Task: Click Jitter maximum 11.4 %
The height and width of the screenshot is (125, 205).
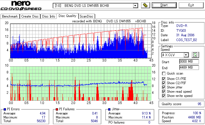Action: point(146,117)
